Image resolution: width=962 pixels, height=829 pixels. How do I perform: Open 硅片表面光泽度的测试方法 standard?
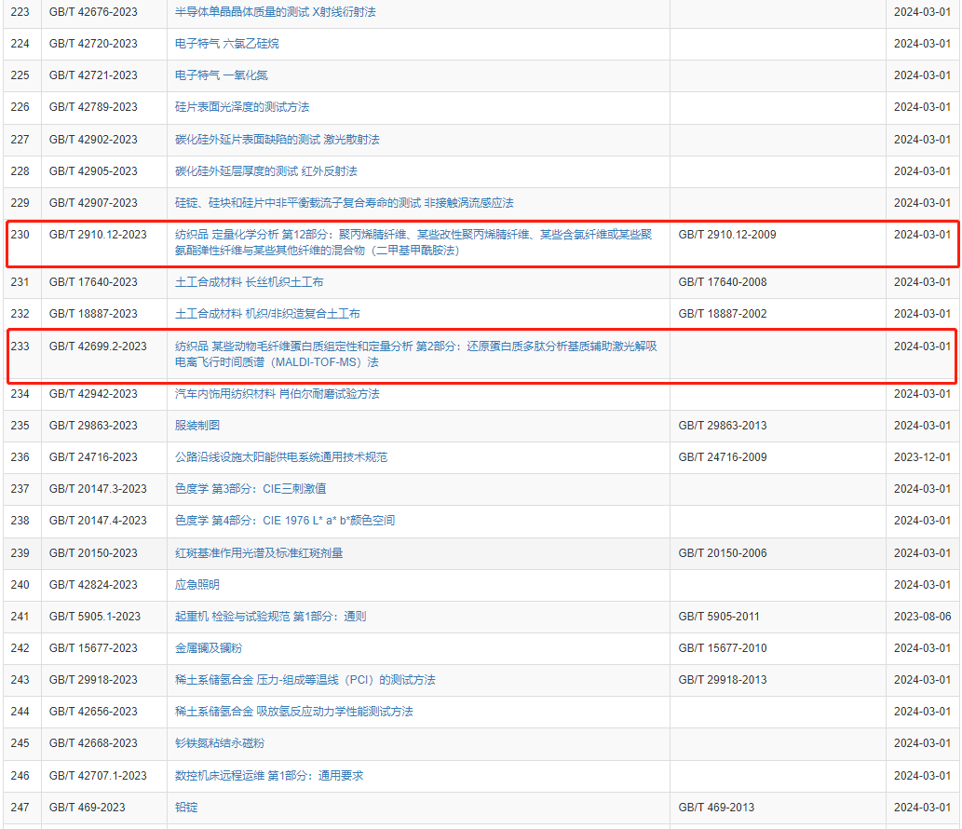tap(242, 107)
